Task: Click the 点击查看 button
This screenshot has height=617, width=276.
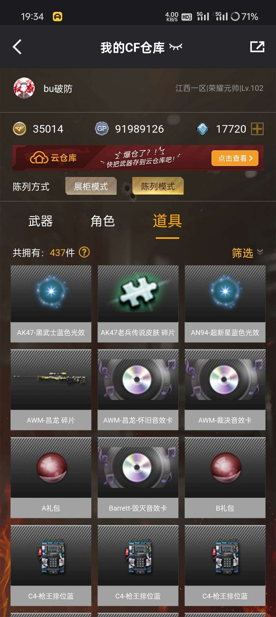Action: [x=235, y=158]
